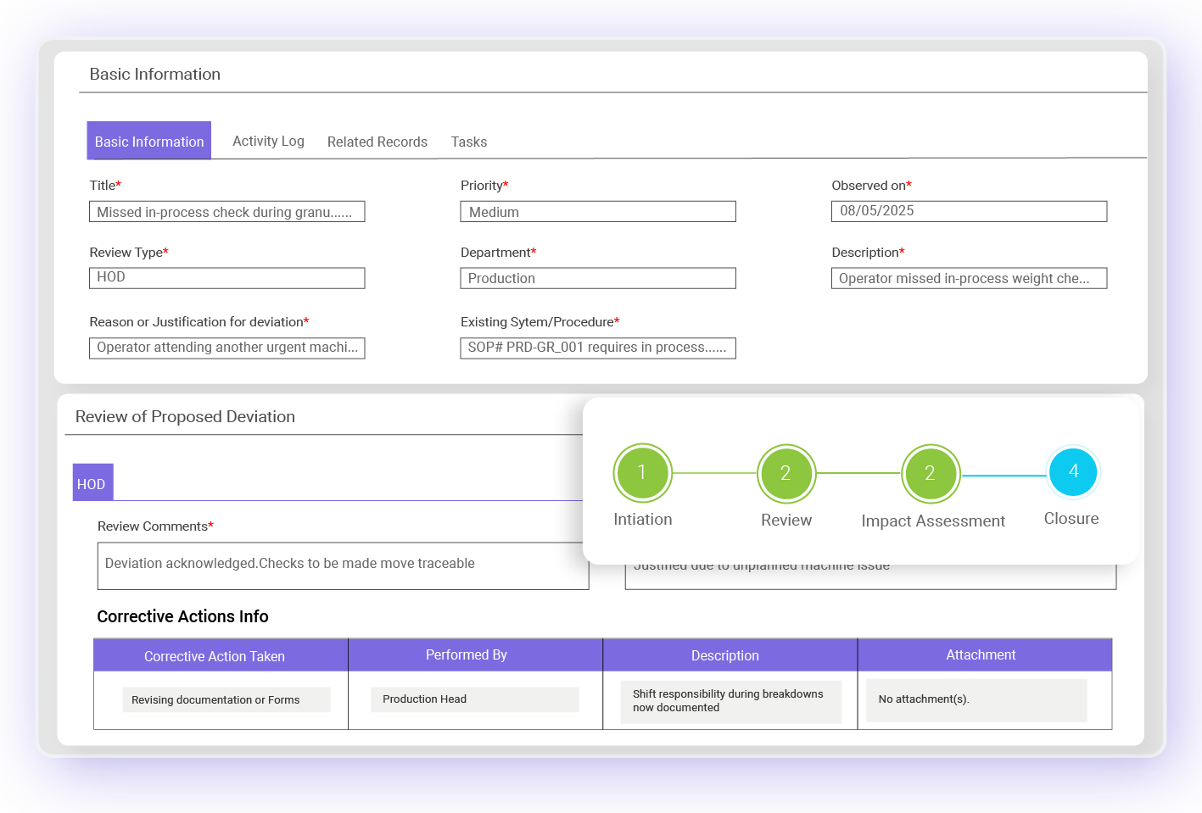This screenshot has height=813, width=1202.
Task: Click the Priority field showing Medium
Action: tap(598, 212)
